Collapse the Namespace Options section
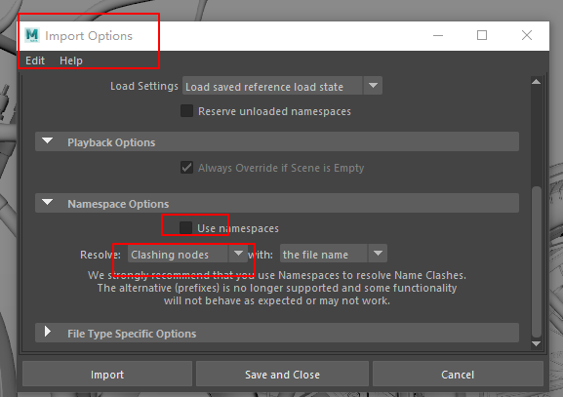Screen dimensions: 563x397 point(48,203)
